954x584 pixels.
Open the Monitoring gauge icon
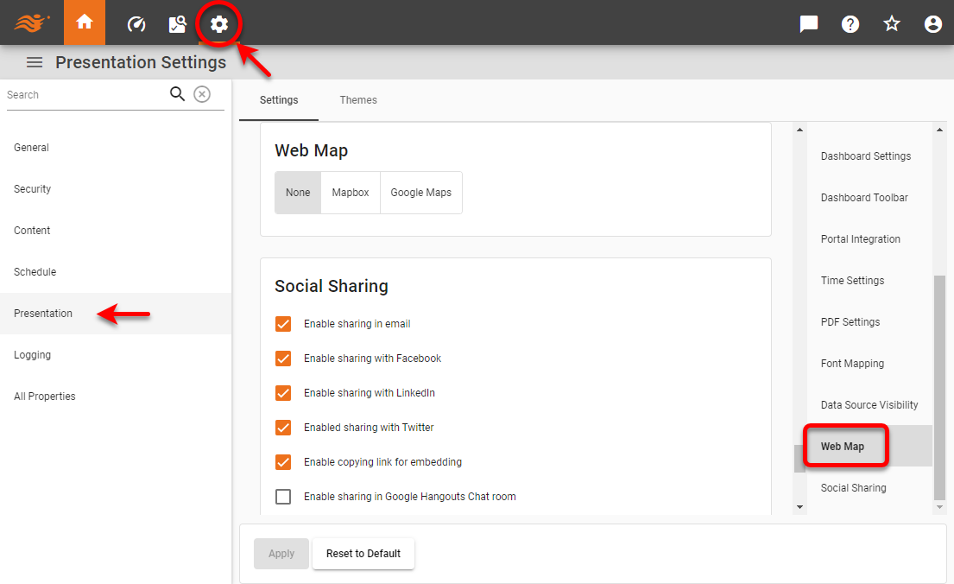pos(136,24)
